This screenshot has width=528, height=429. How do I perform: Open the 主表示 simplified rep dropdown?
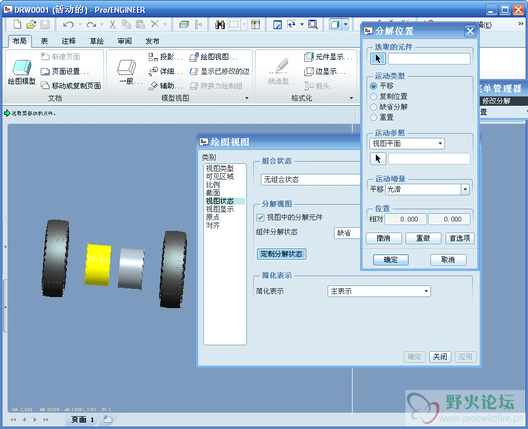tap(379, 291)
